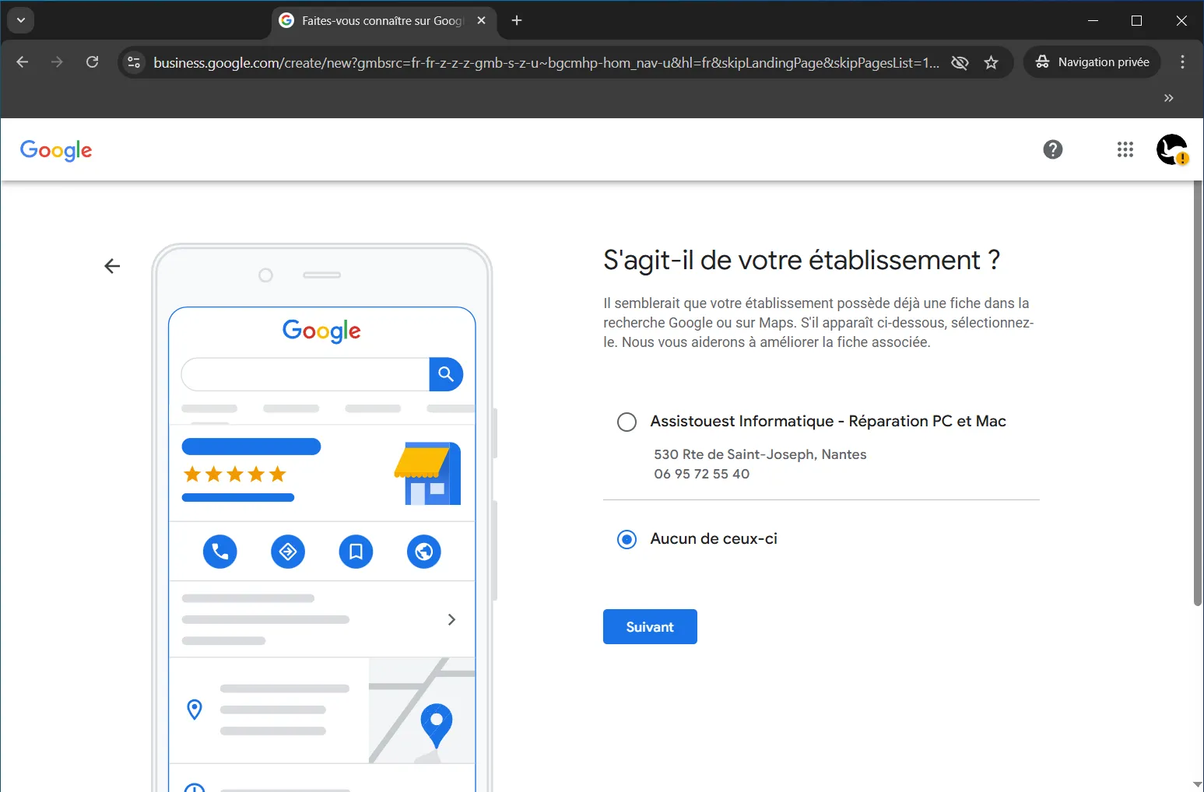The image size is (1204, 792).
Task: Open the Google account avatar menu
Action: click(1171, 149)
